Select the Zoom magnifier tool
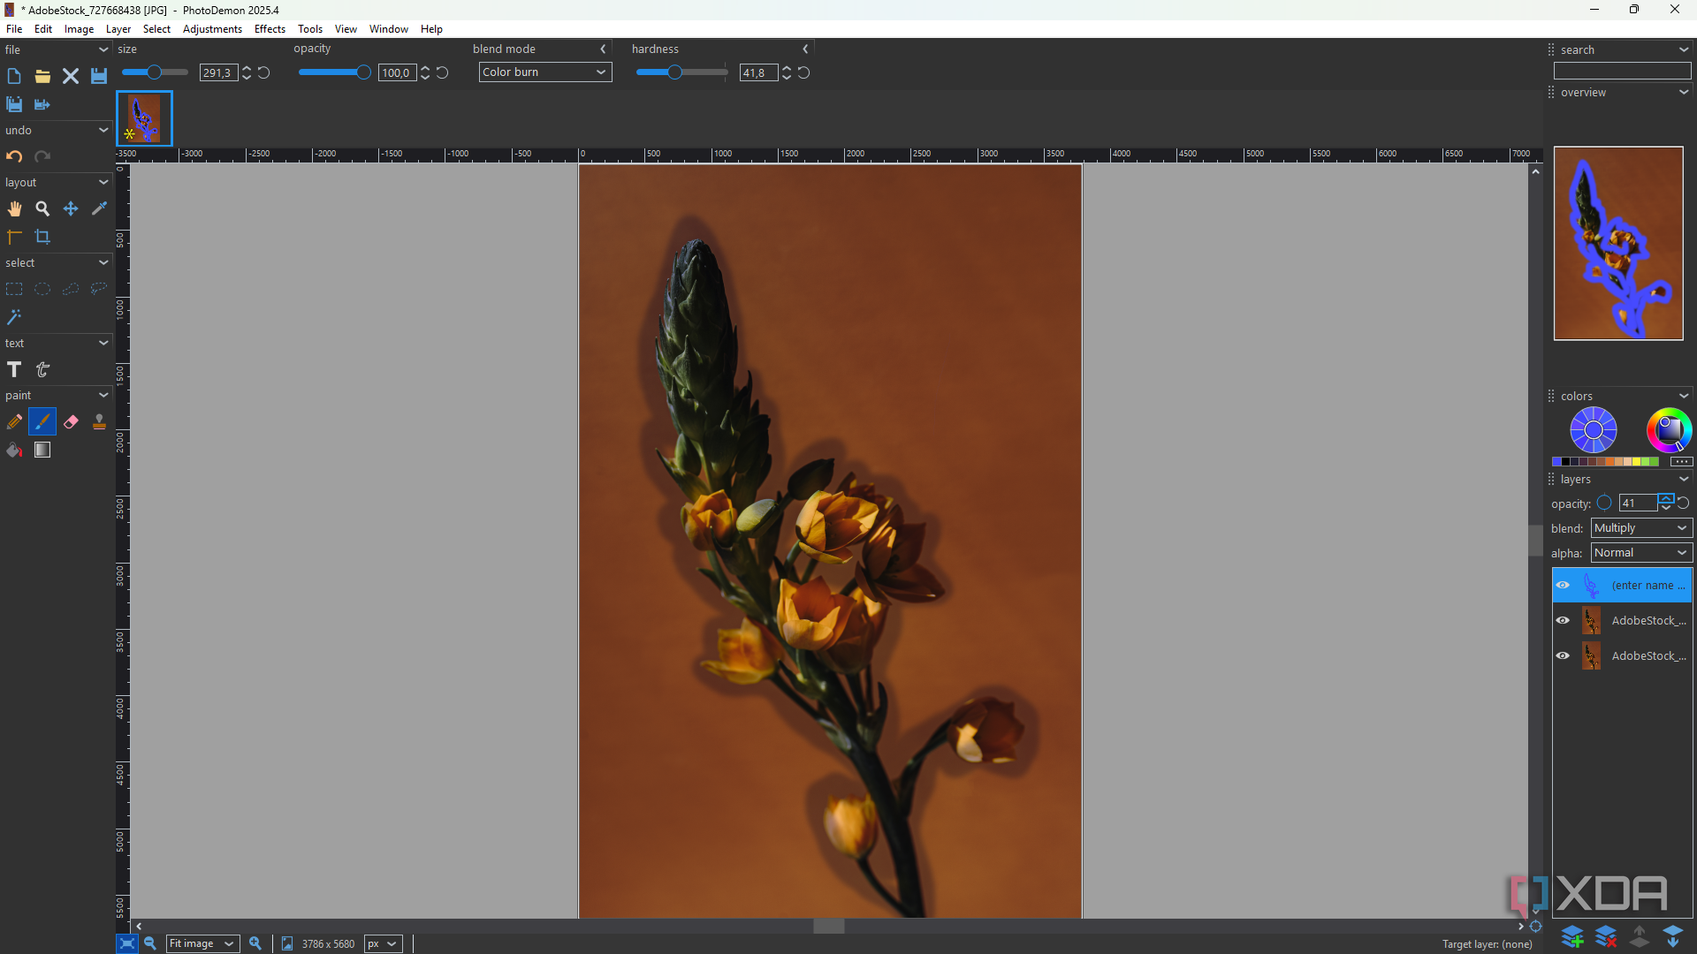The image size is (1697, 954). [x=42, y=208]
